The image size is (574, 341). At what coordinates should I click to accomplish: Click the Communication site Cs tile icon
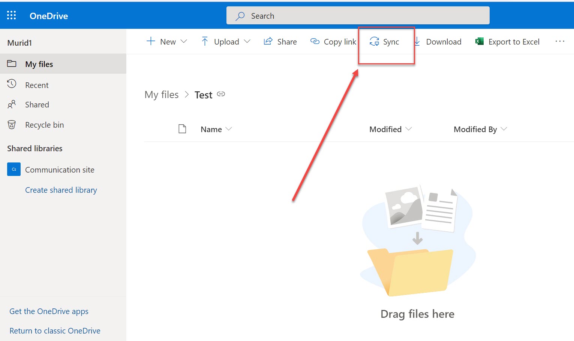(x=14, y=169)
